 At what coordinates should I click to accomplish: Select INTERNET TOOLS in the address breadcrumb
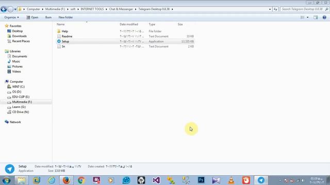tap(92, 9)
